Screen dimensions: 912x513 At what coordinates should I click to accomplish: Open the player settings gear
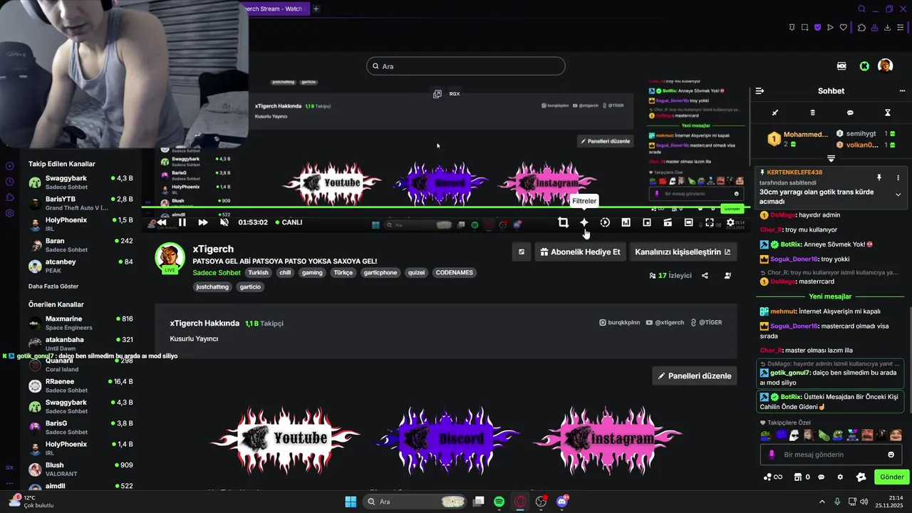coord(730,222)
